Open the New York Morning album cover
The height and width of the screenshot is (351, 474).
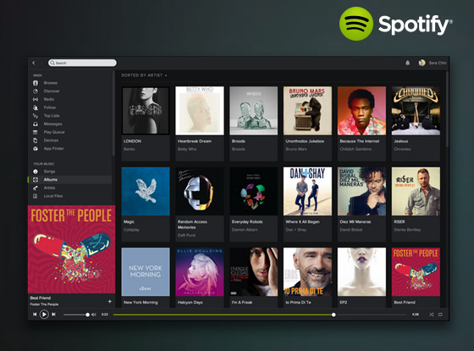tap(146, 271)
